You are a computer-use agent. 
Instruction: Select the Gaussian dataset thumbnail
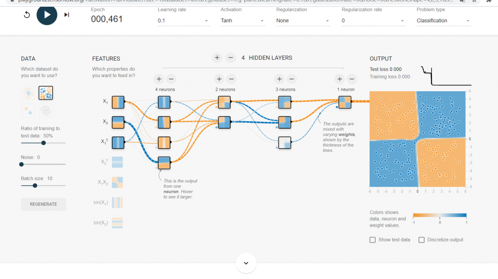28,111
